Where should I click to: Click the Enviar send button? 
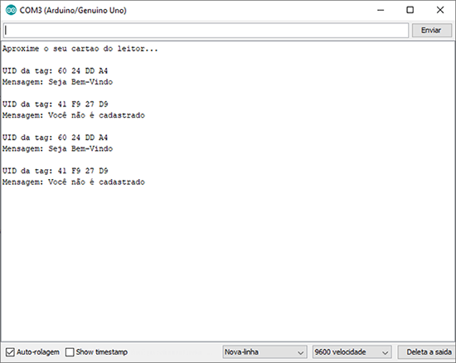pyautogui.click(x=432, y=30)
